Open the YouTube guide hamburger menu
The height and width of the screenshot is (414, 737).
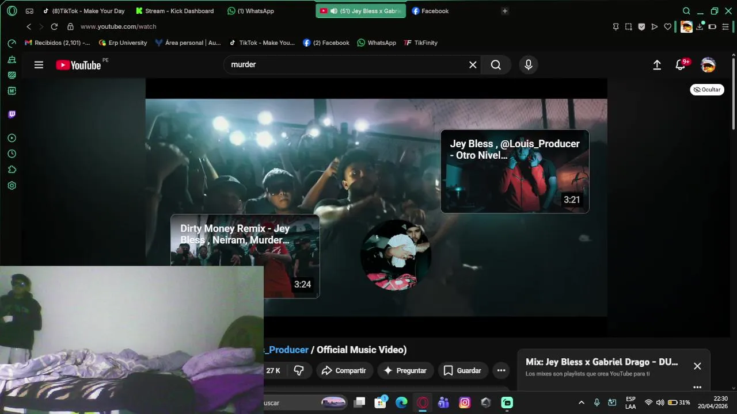(39, 65)
